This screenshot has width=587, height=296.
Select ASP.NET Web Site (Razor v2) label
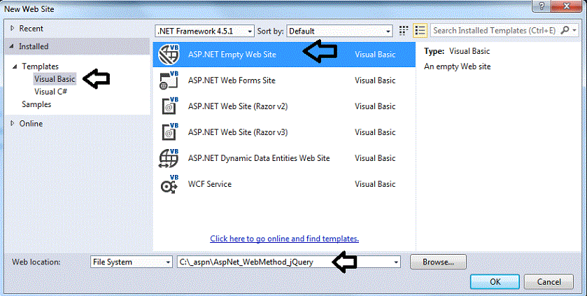[238, 106]
